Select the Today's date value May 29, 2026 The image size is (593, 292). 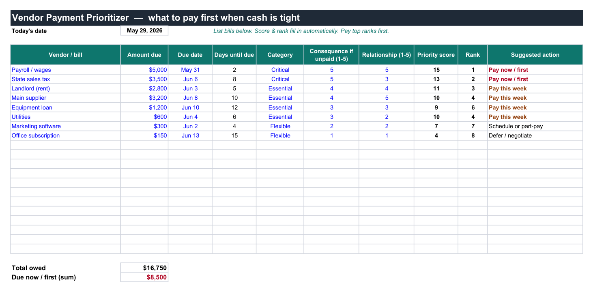tap(144, 31)
